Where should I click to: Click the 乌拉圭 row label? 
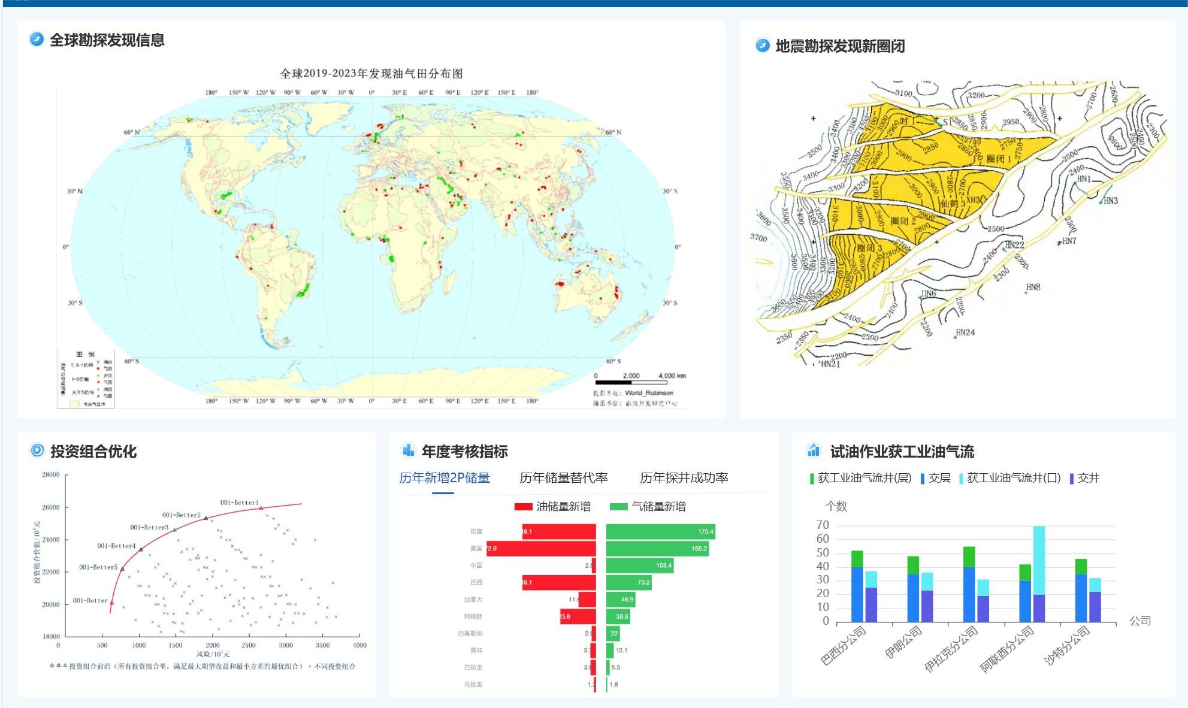[x=473, y=684]
